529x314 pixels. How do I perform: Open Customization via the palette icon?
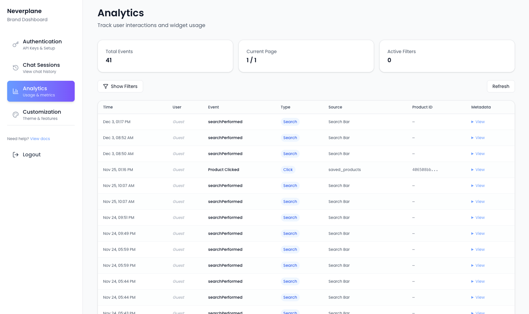15,115
